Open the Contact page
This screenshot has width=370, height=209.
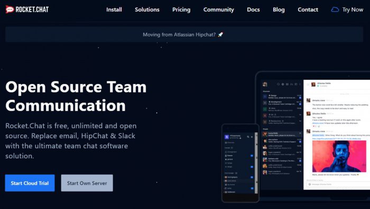pos(308,9)
